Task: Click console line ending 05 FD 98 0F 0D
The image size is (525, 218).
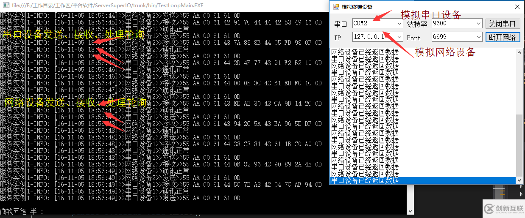Action: 161,43
